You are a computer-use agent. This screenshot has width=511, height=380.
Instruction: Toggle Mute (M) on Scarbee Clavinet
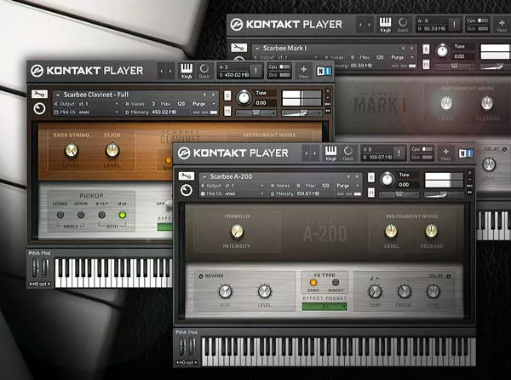click(x=227, y=111)
